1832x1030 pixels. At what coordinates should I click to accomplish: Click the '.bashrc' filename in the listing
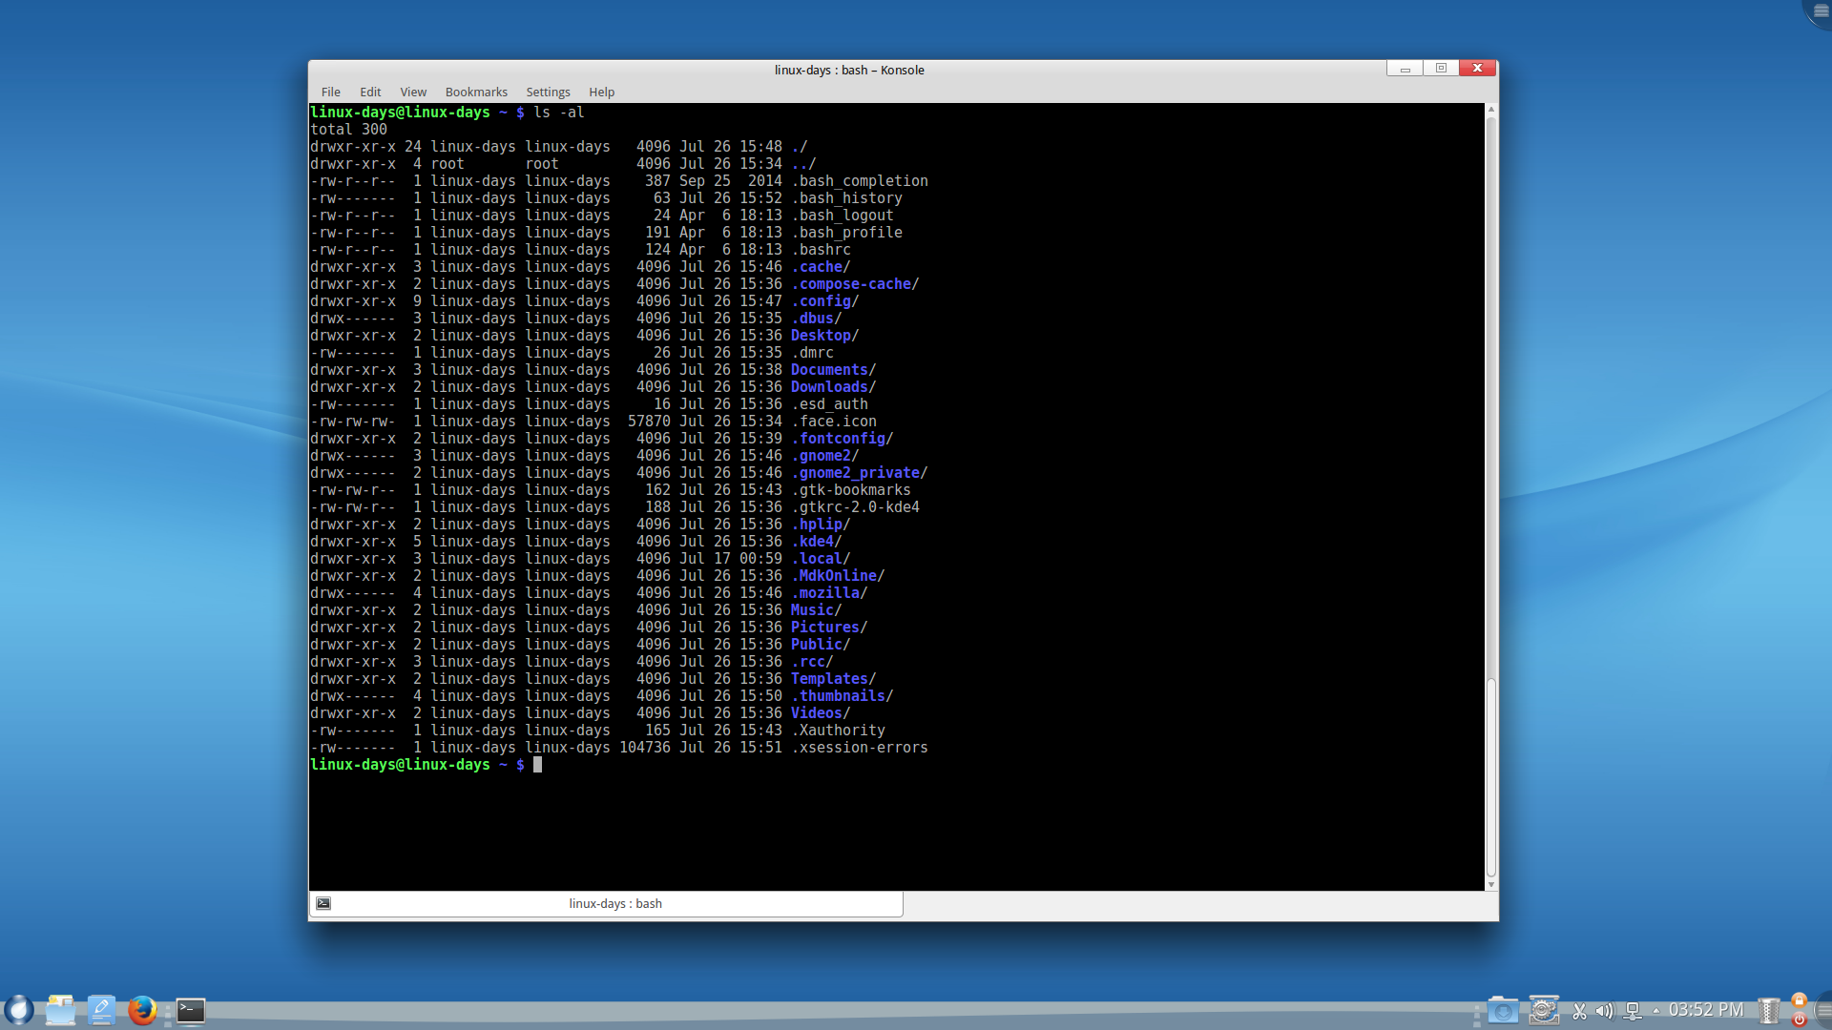[821, 250]
